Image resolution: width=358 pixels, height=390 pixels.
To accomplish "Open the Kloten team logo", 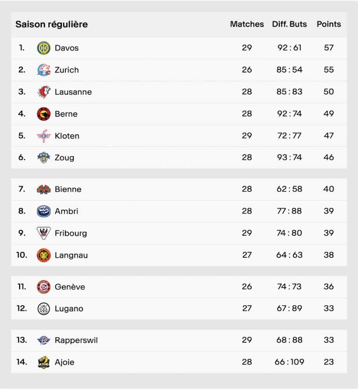I will [44, 136].
